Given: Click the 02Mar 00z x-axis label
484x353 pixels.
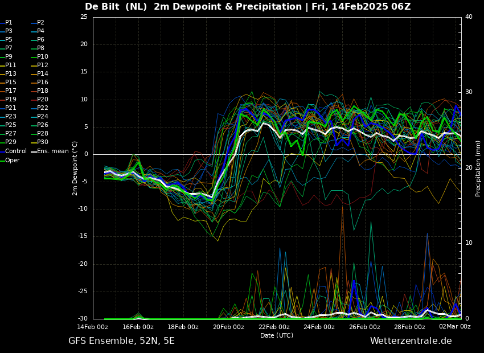Looking at the screenshot, I should [x=455, y=326].
